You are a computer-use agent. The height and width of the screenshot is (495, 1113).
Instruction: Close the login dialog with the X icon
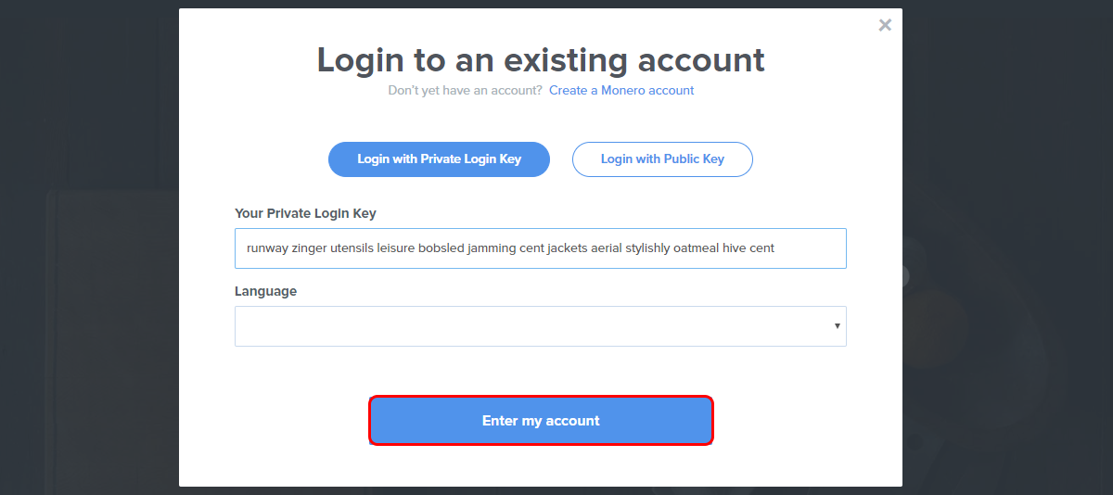(885, 25)
